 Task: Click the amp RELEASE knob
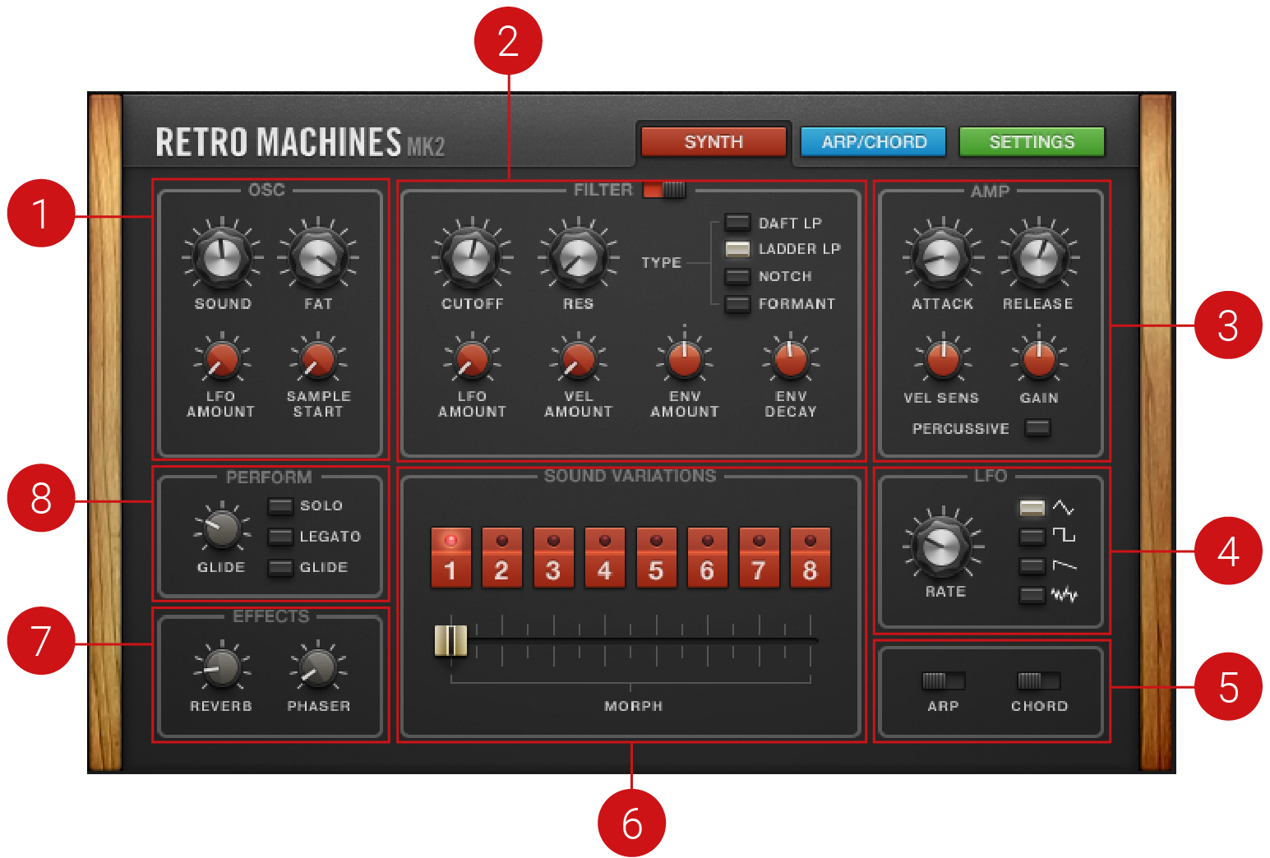(1038, 256)
